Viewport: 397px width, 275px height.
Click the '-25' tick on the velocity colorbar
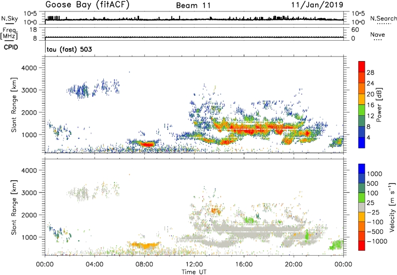[373, 212]
